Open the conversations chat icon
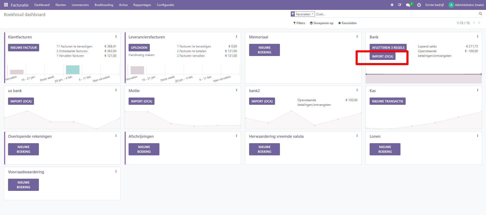This screenshot has width=486, height=215. click(x=408, y=5)
